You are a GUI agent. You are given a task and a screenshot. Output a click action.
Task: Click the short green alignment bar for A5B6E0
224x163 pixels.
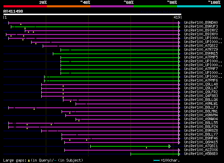[155, 154]
